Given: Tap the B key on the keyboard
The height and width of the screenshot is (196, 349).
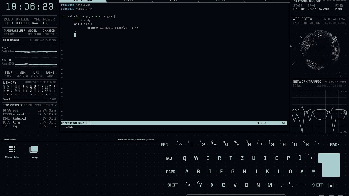Looking at the screenshot, I should [246, 185].
